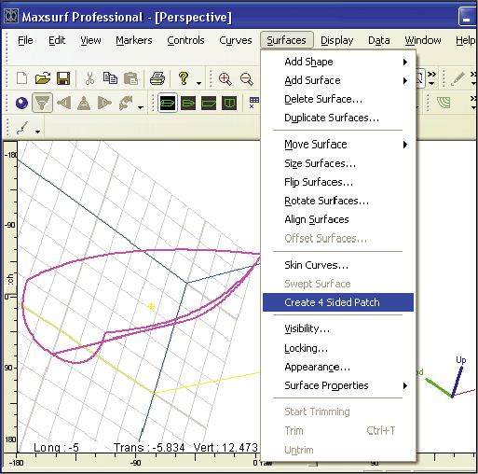Close the open Surfaces menu
The height and width of the screenshot is (474, 478).
pos(286,40)
